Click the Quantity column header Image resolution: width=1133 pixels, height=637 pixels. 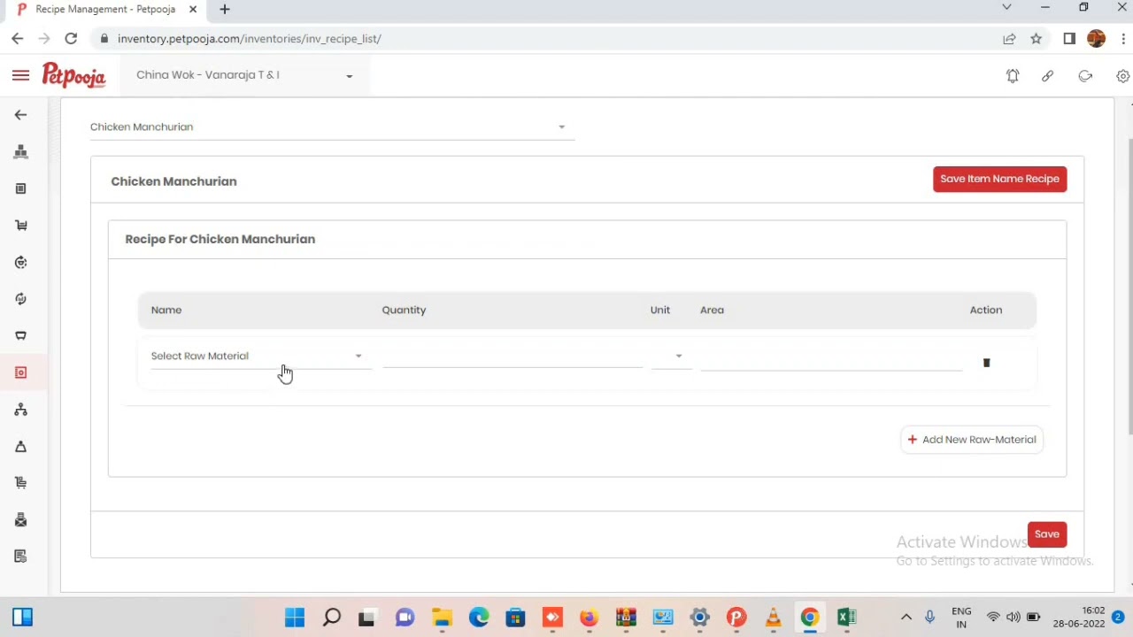coord(404,310)
